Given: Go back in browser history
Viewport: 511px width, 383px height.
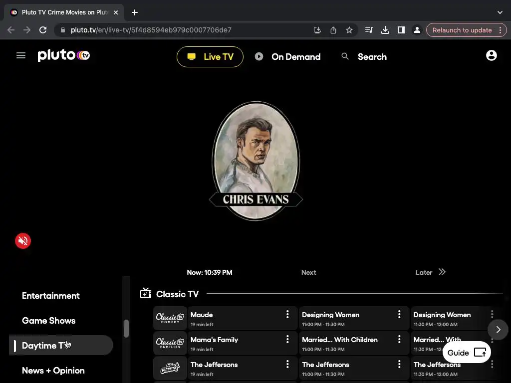Looking at the screenshot, I should pyautogui.click(x=11, y=30).
